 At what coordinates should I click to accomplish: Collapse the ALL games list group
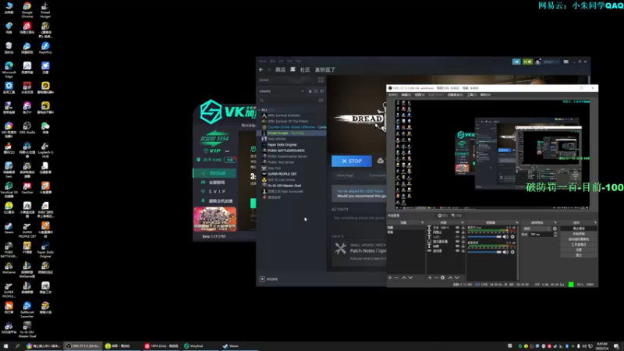tap(260, 109)
